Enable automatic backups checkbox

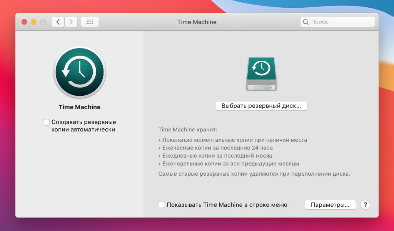tap(46, 122)
